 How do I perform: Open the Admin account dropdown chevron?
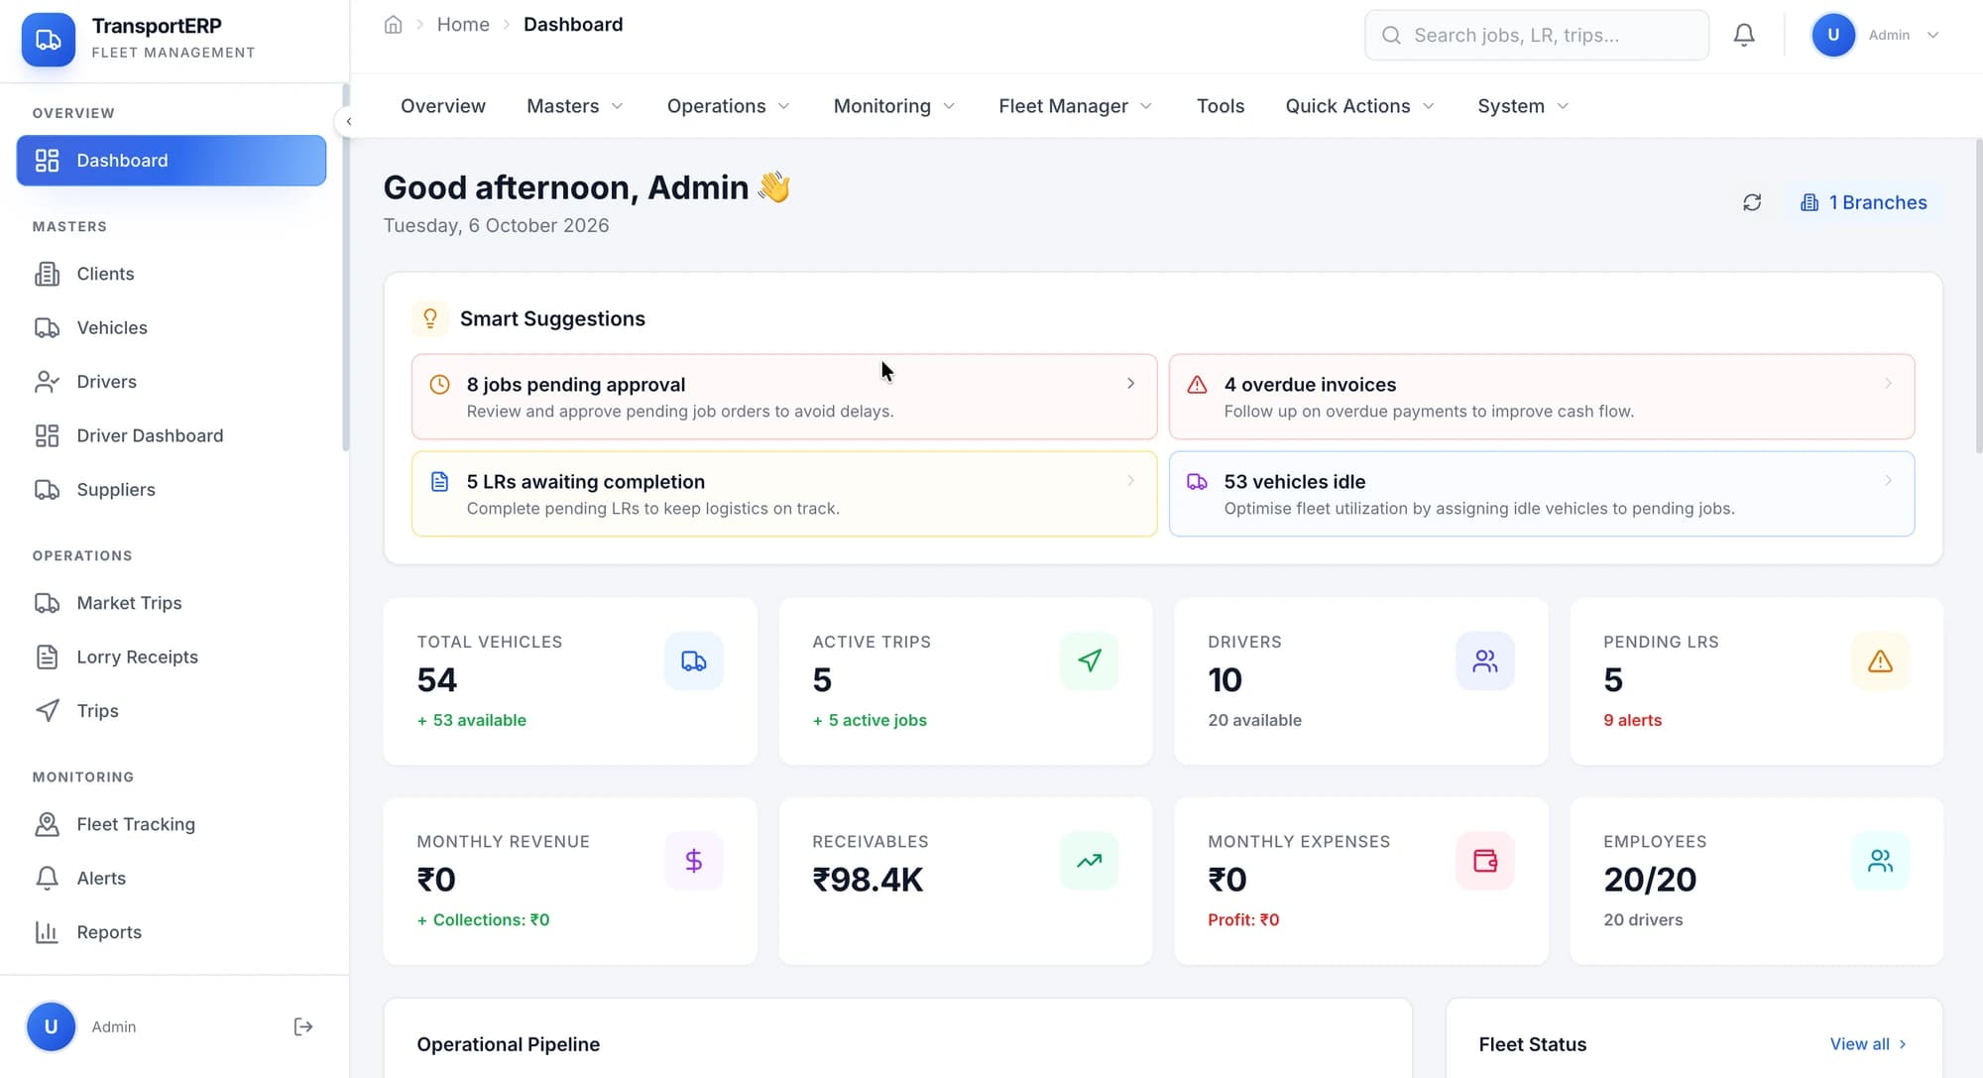[1932, 35]
